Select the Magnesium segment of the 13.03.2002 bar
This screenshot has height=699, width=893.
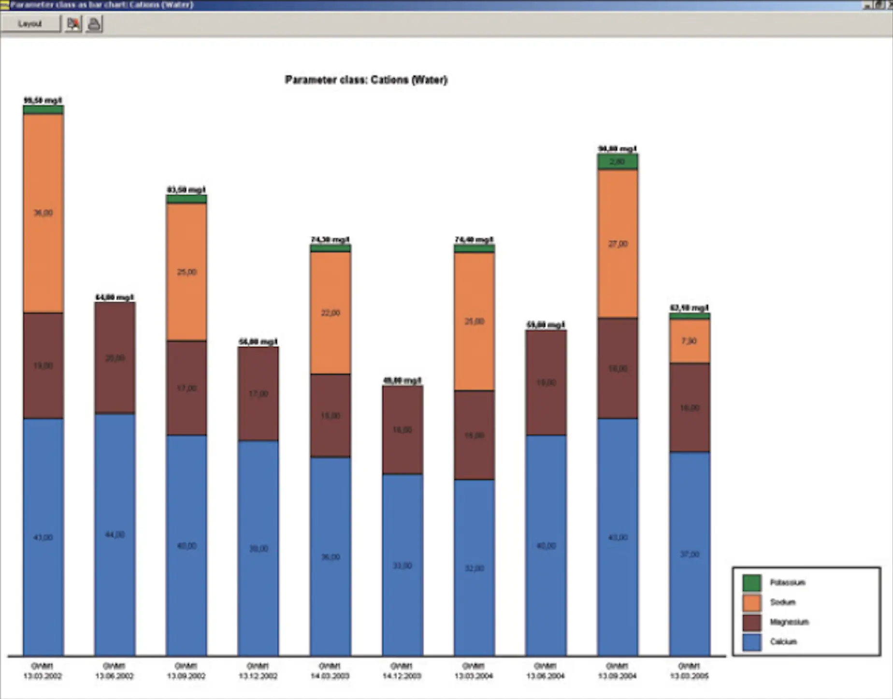[x=43, y=365]
